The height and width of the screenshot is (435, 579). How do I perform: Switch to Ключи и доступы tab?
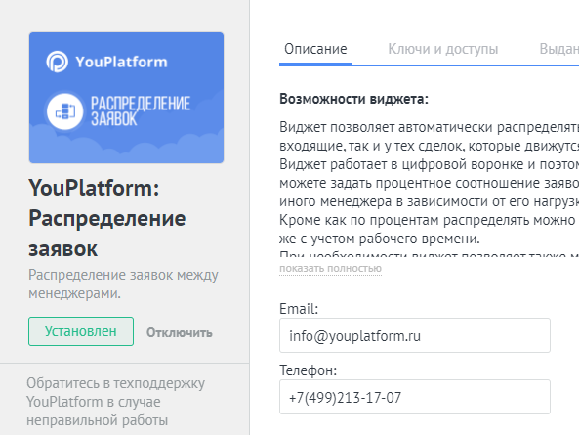[x=442, y=49]
